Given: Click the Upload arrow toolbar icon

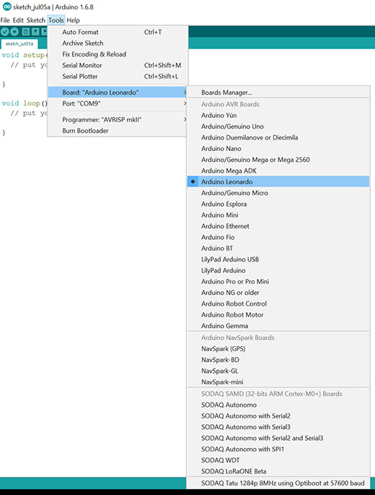Looking at the screenshot, I should point(14,32).
